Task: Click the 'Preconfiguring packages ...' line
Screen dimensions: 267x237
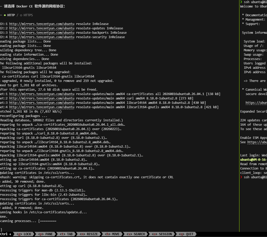Action: [23, 116]
